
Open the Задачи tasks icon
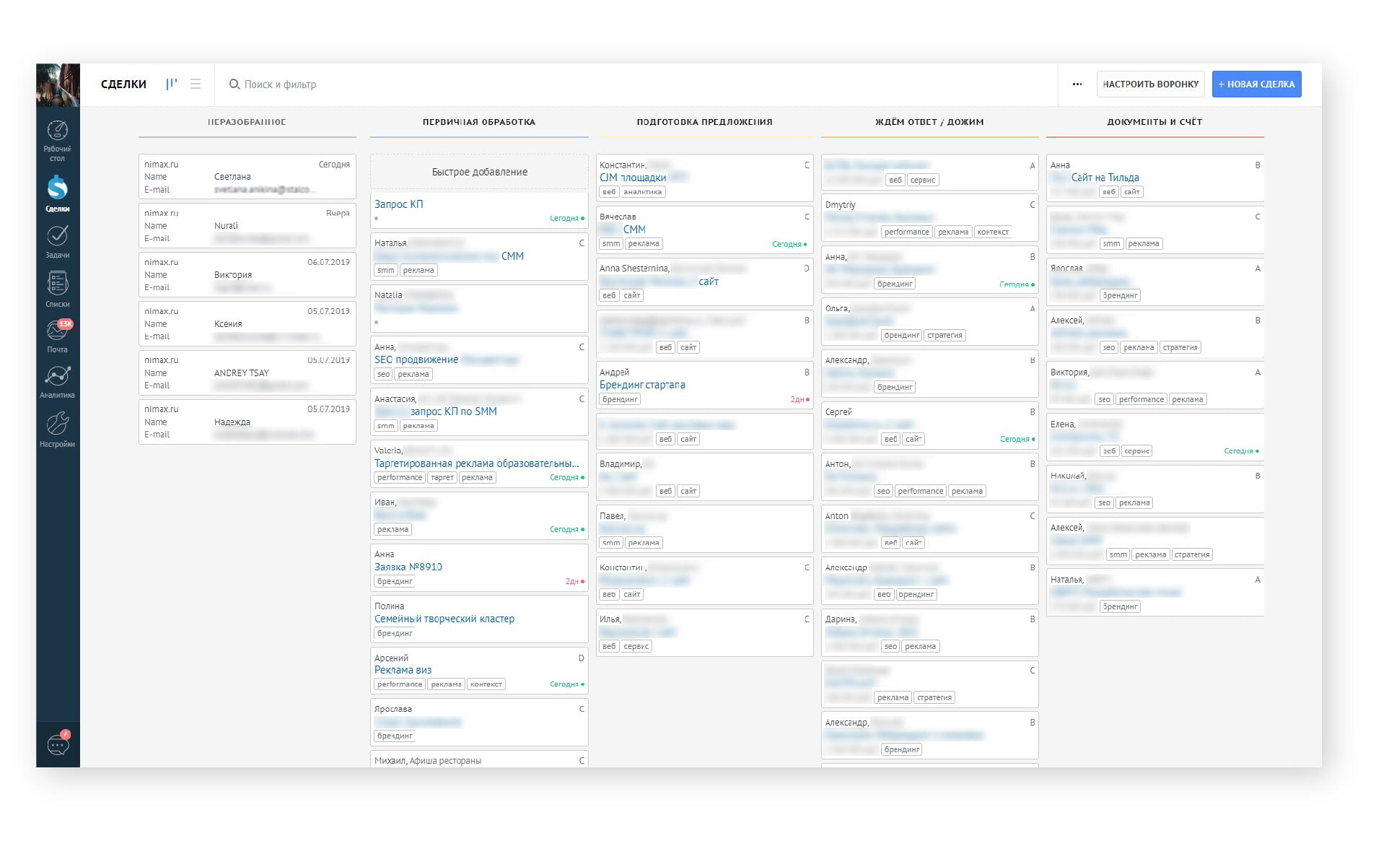tap(57, 236)
